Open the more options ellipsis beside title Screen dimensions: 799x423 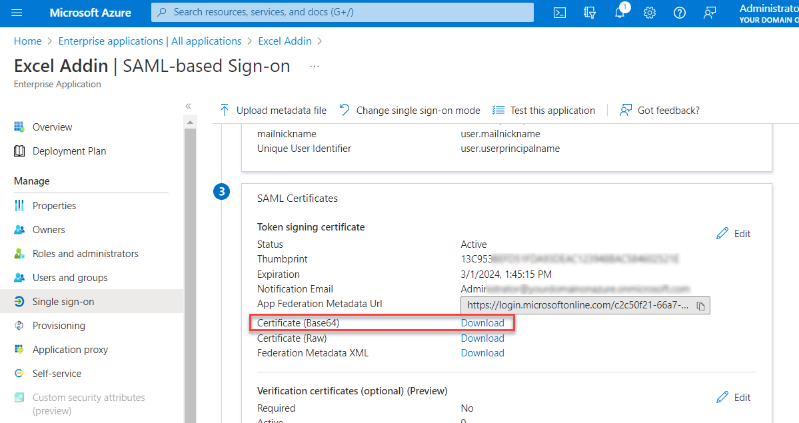point(315,67)
